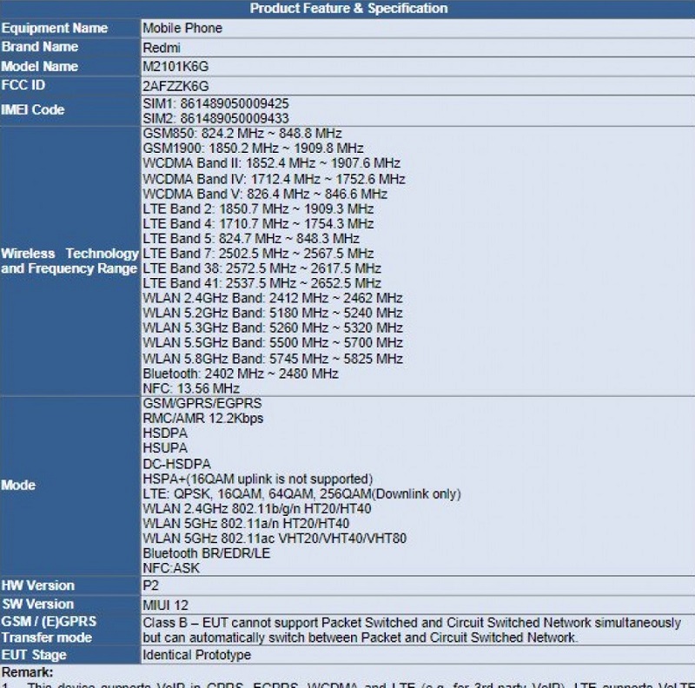Select the 'GSM850: 824.2 MHz ~ 848.8 MHz' line

(x=242, y=134)
